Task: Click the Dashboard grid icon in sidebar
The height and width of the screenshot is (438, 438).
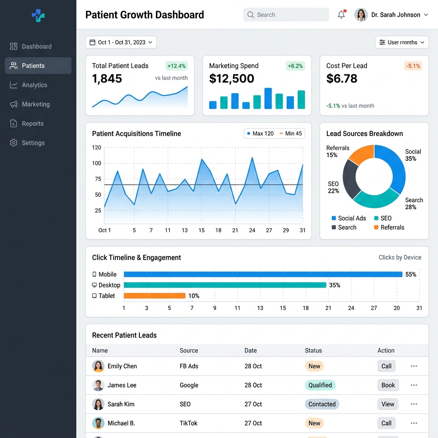Action: [13, 46]
